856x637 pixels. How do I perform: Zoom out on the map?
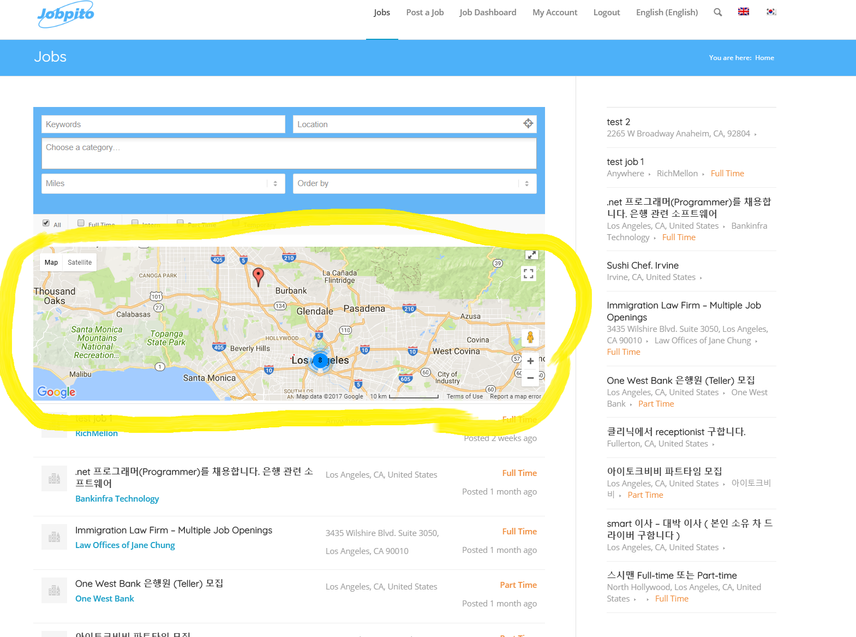point(530,378)
